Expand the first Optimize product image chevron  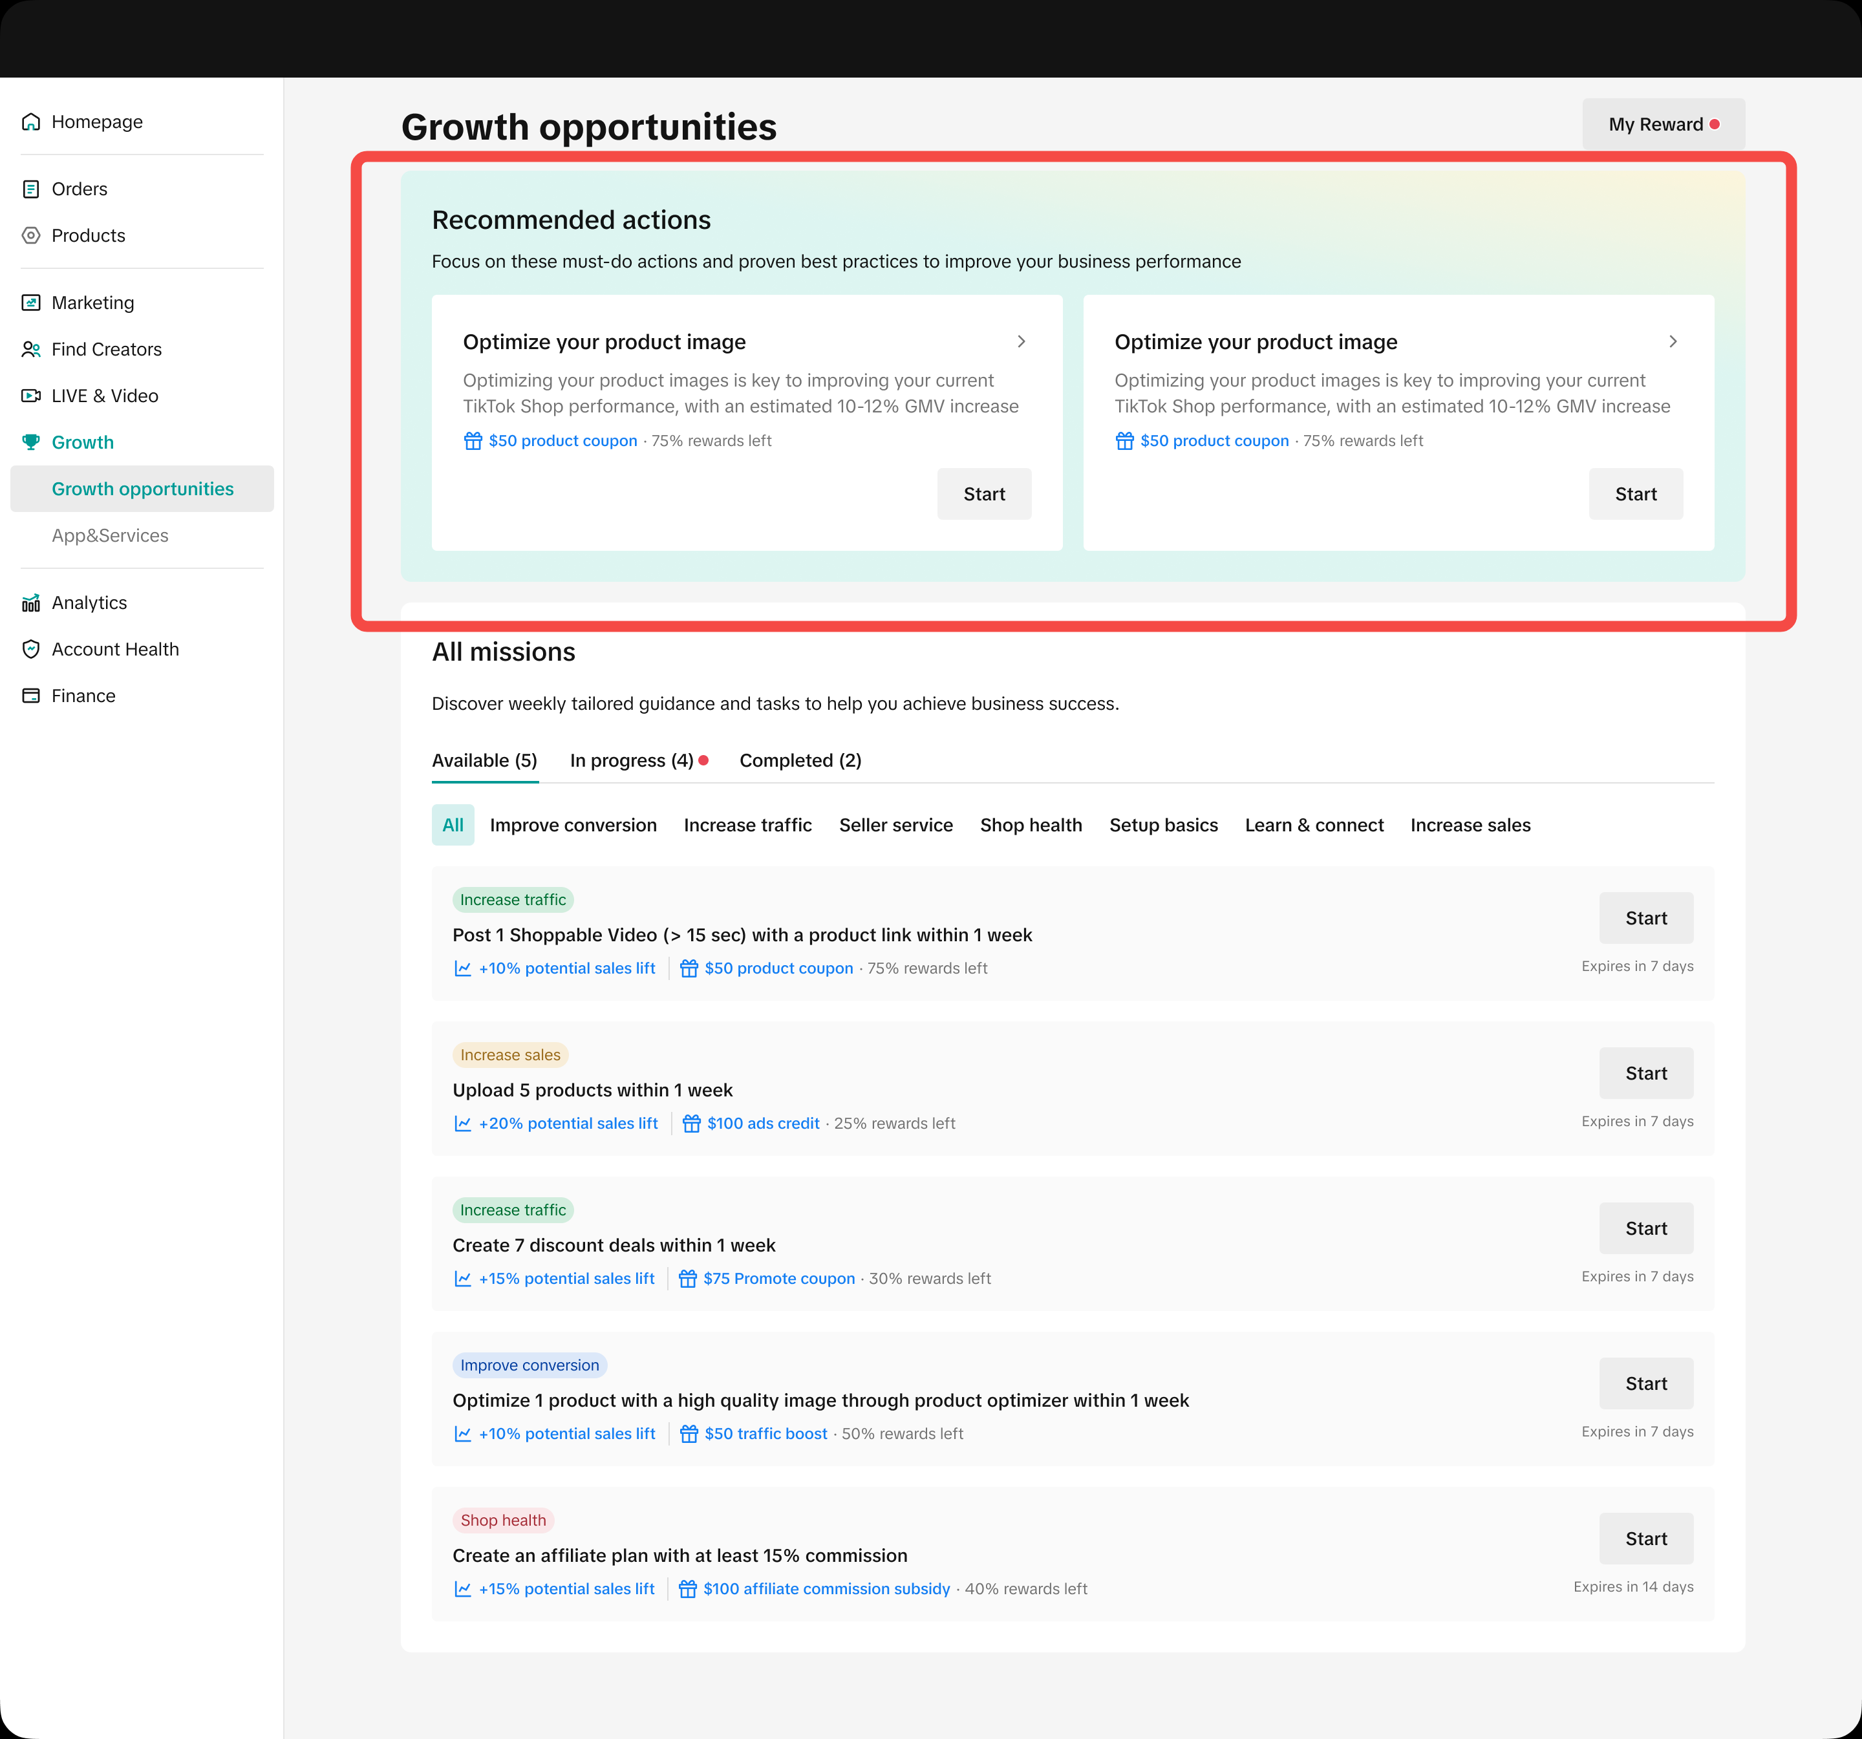pos(1021,342)
